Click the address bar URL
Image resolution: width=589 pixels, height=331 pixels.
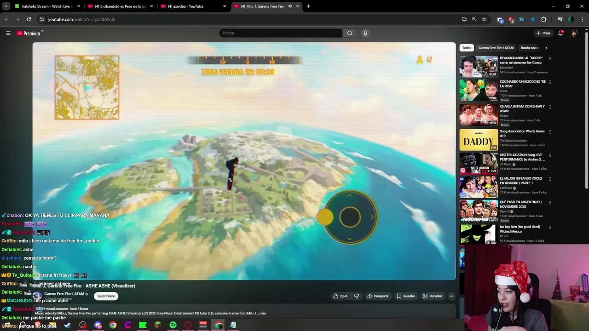(x=81, y=19)
